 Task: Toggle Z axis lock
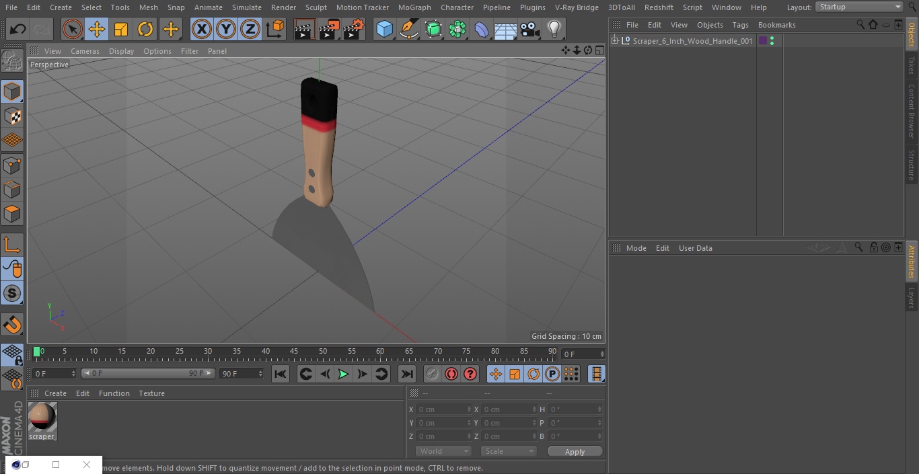[x=250, y=29]
